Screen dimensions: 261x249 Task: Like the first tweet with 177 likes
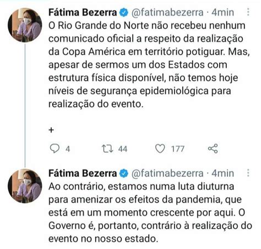(160, 149)
